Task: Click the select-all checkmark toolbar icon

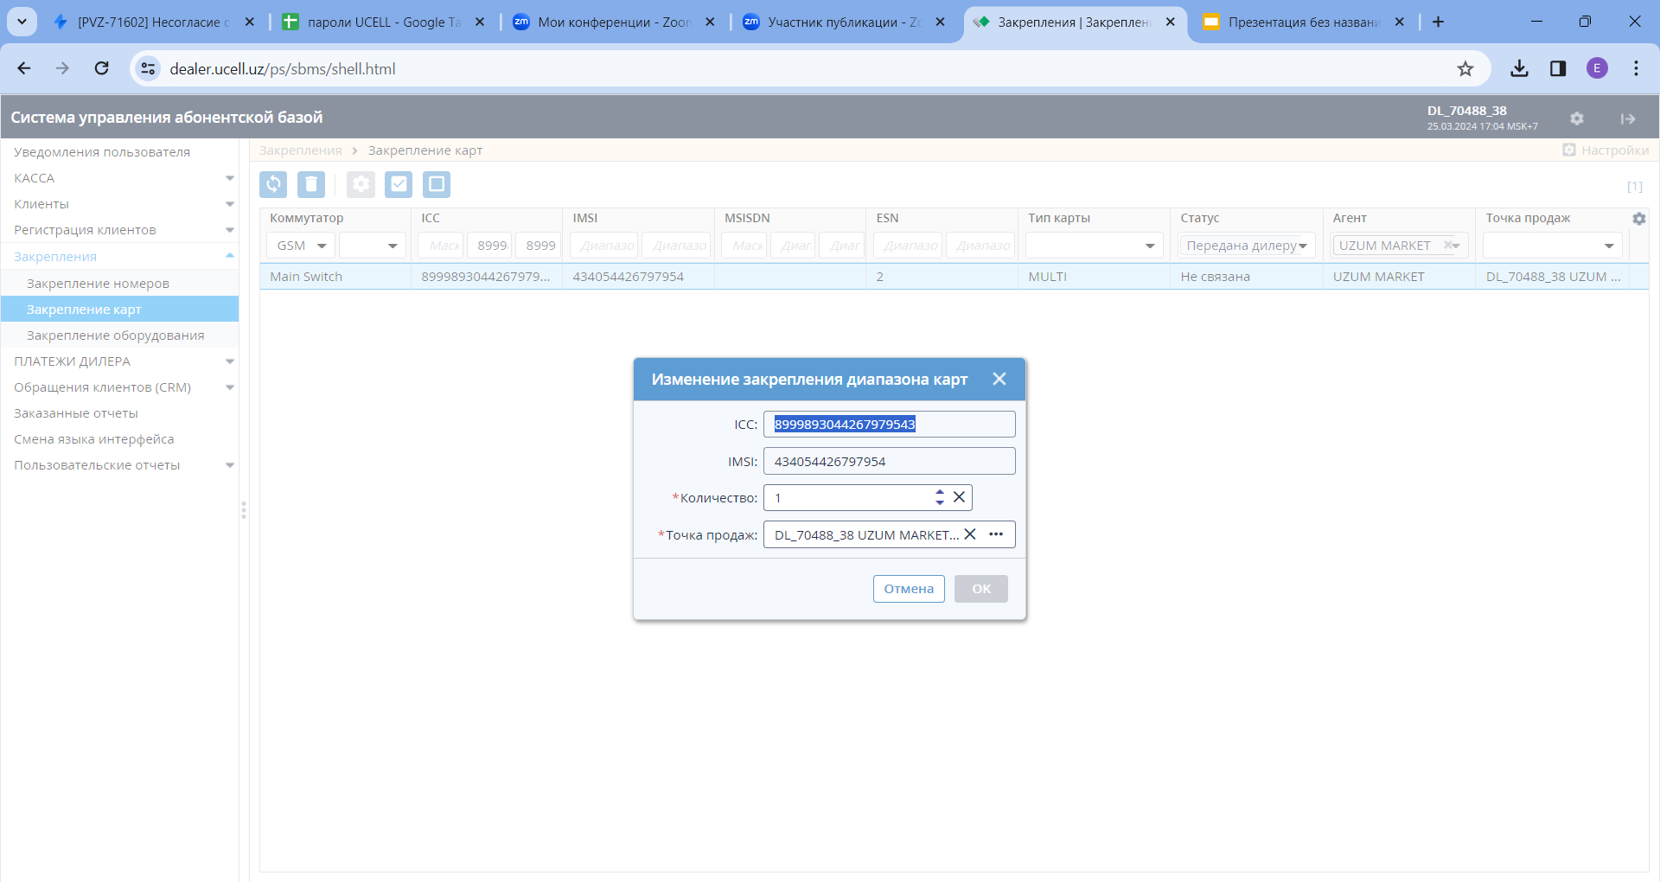Action: point(399,184)
